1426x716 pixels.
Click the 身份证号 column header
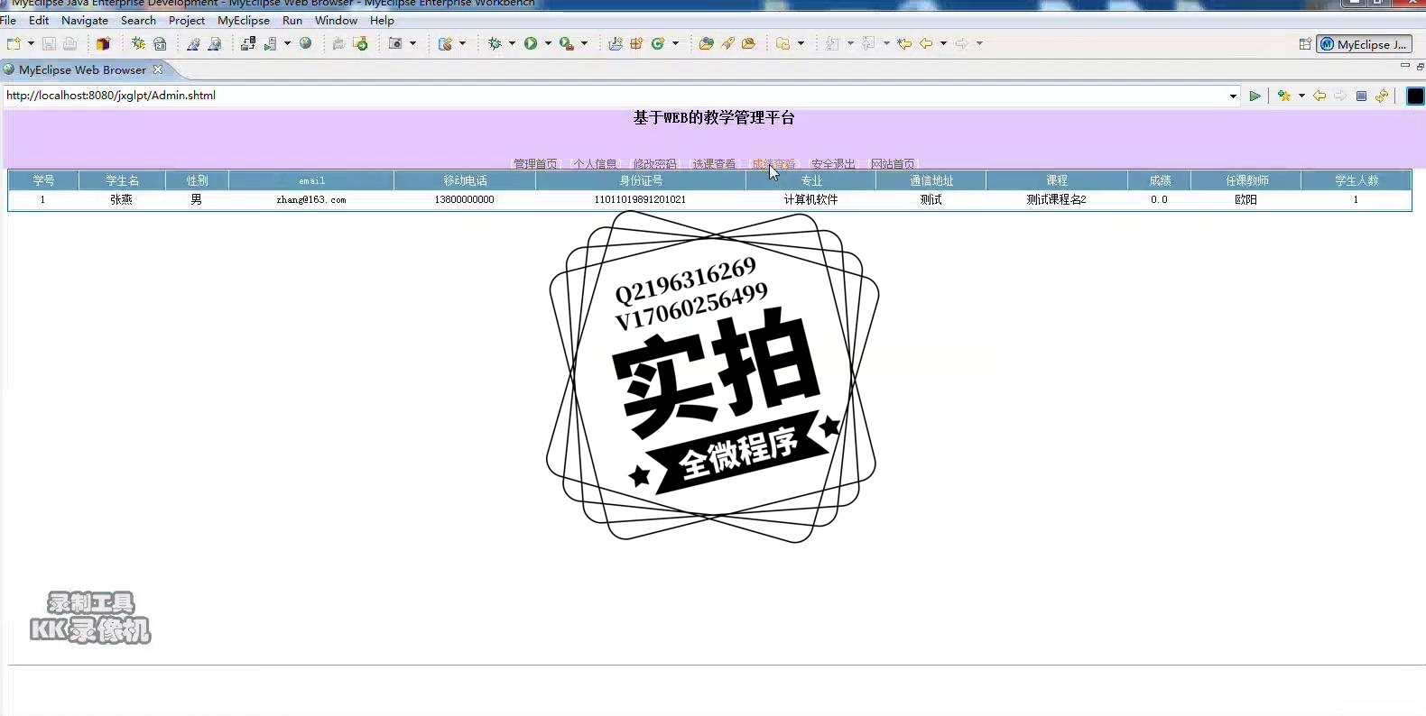click(641, 181)
